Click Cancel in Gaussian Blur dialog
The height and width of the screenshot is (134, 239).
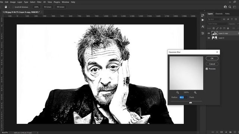point(212,64)
